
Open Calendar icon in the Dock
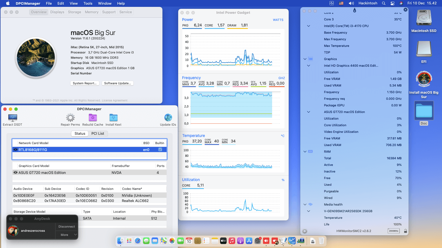189,241
